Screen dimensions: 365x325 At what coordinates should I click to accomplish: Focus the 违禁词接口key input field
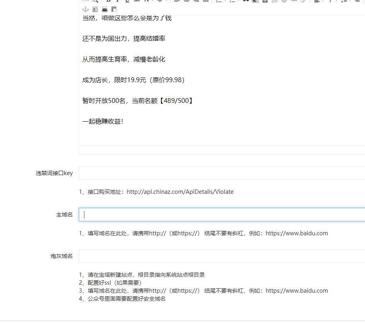coord(221,173)
